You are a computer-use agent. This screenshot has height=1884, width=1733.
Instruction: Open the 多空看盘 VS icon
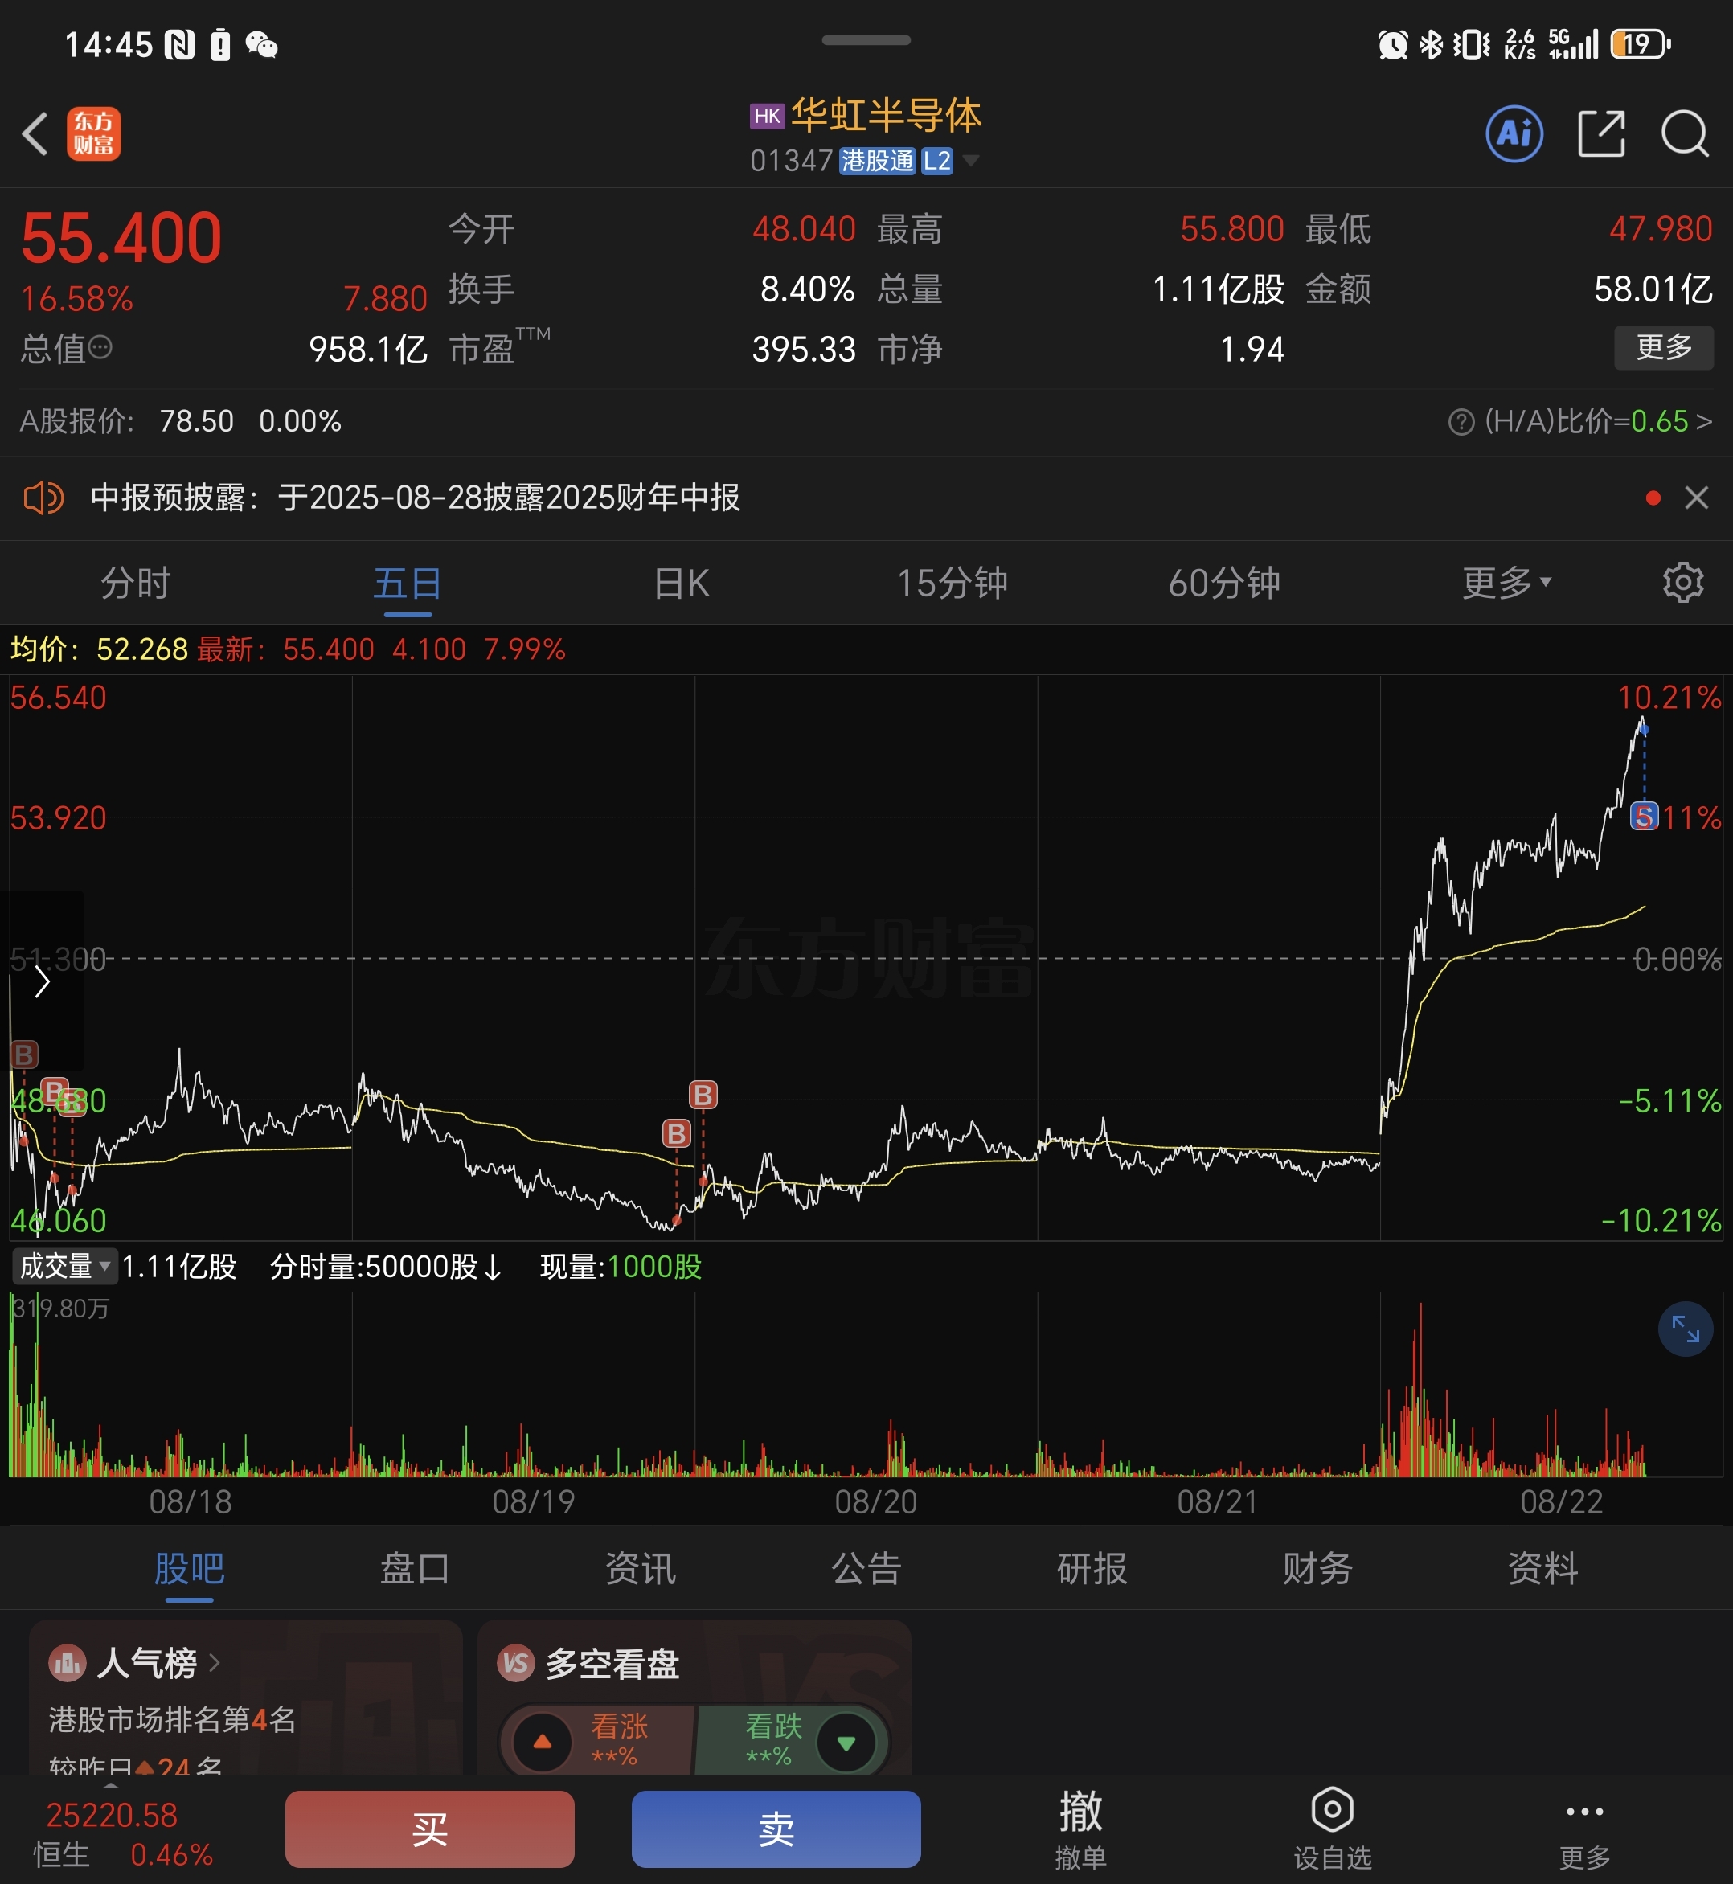click(x=516, y=1664)
